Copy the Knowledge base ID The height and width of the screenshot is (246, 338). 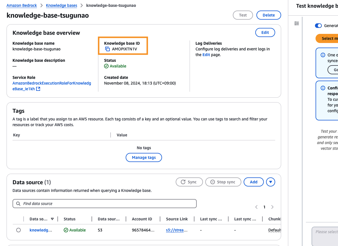tap(107, 49)
